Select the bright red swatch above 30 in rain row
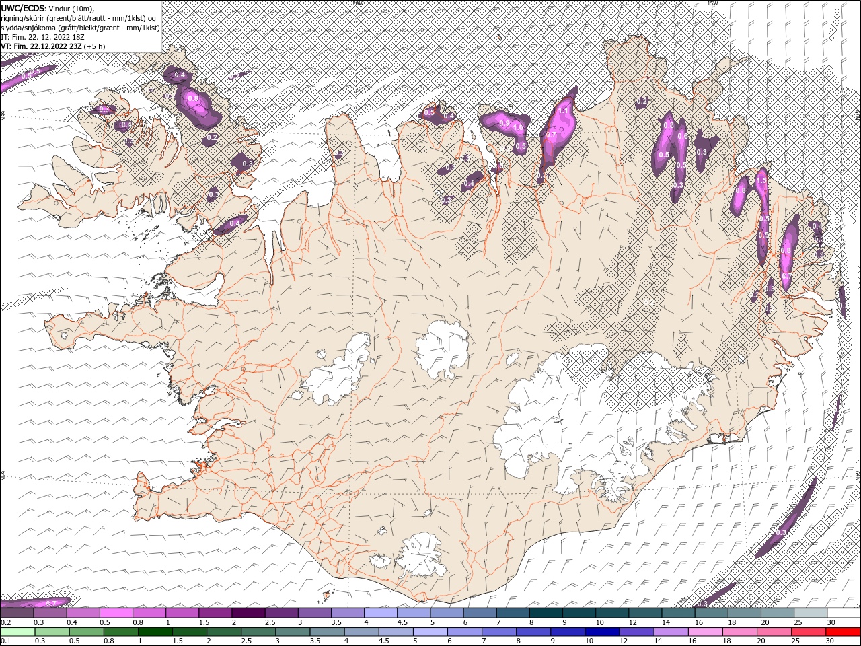Image resolution: width=861 pixels, height=646 pixels. [x=844, y=632]
